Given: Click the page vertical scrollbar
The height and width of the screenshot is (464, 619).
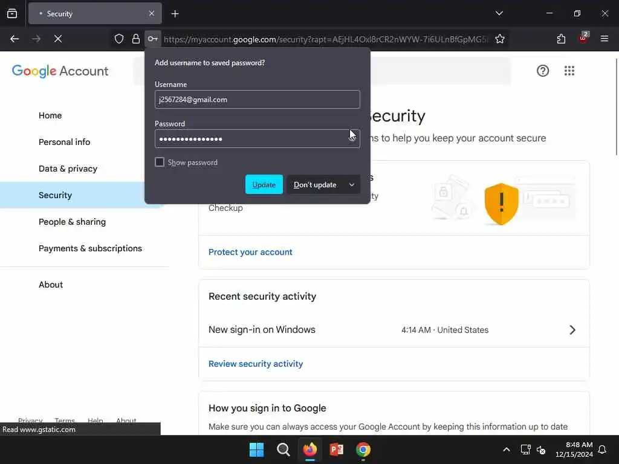Looking at the screenshot, I should (616, 108).
